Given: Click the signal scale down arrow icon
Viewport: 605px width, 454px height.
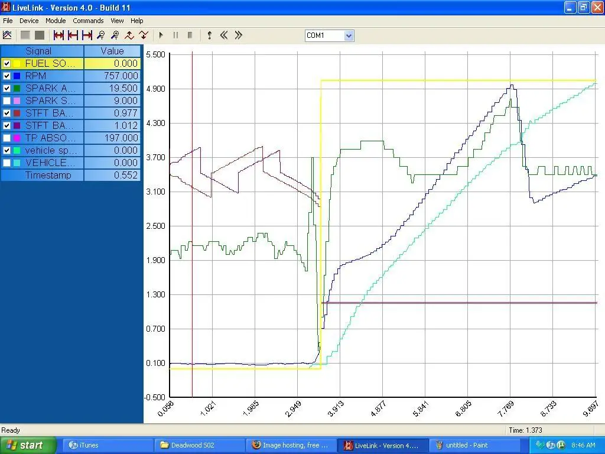Looking at the screenshot, I should [x=144, y=35].
